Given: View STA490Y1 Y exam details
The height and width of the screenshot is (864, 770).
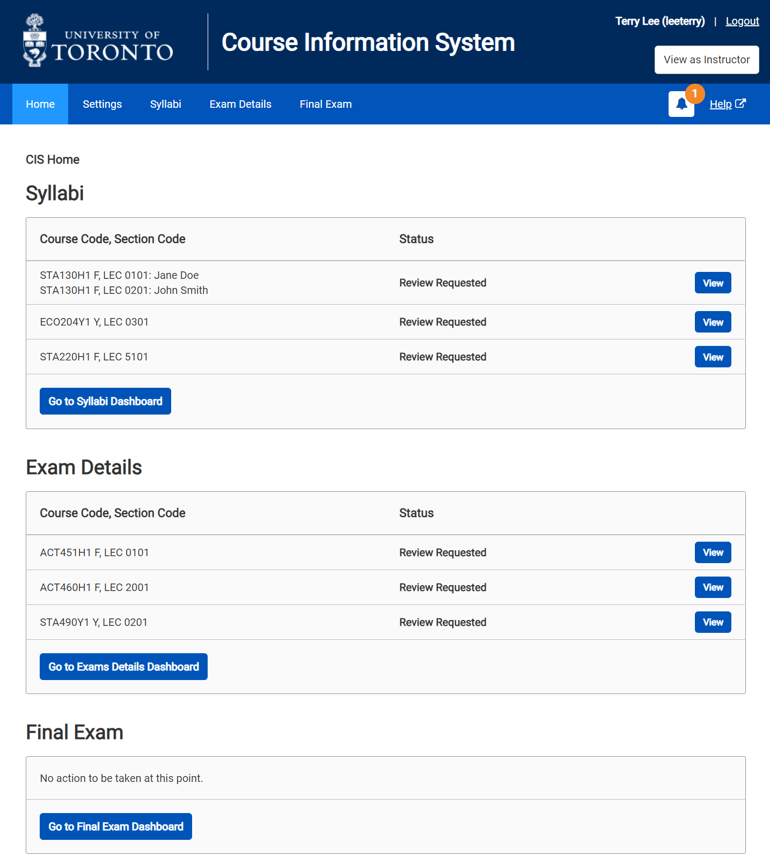Looking at the screenshot, I should pos(713,622).
